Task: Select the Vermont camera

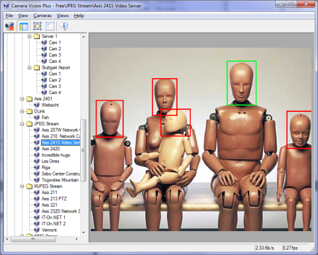Action: [x=49, y=230]
